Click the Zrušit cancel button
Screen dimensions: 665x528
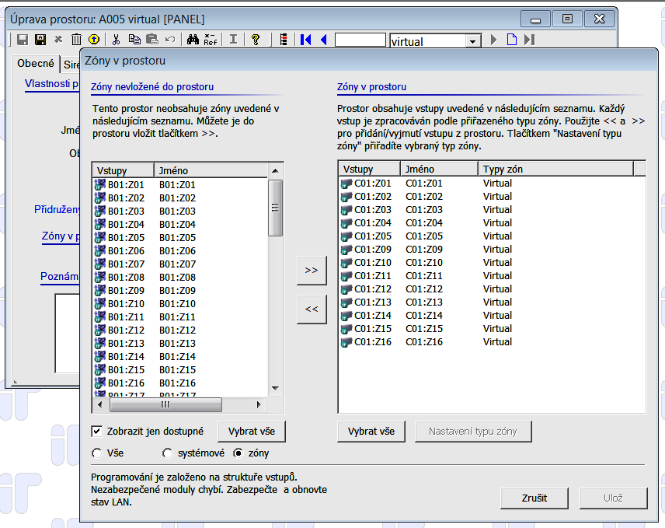tap(534, 498)
